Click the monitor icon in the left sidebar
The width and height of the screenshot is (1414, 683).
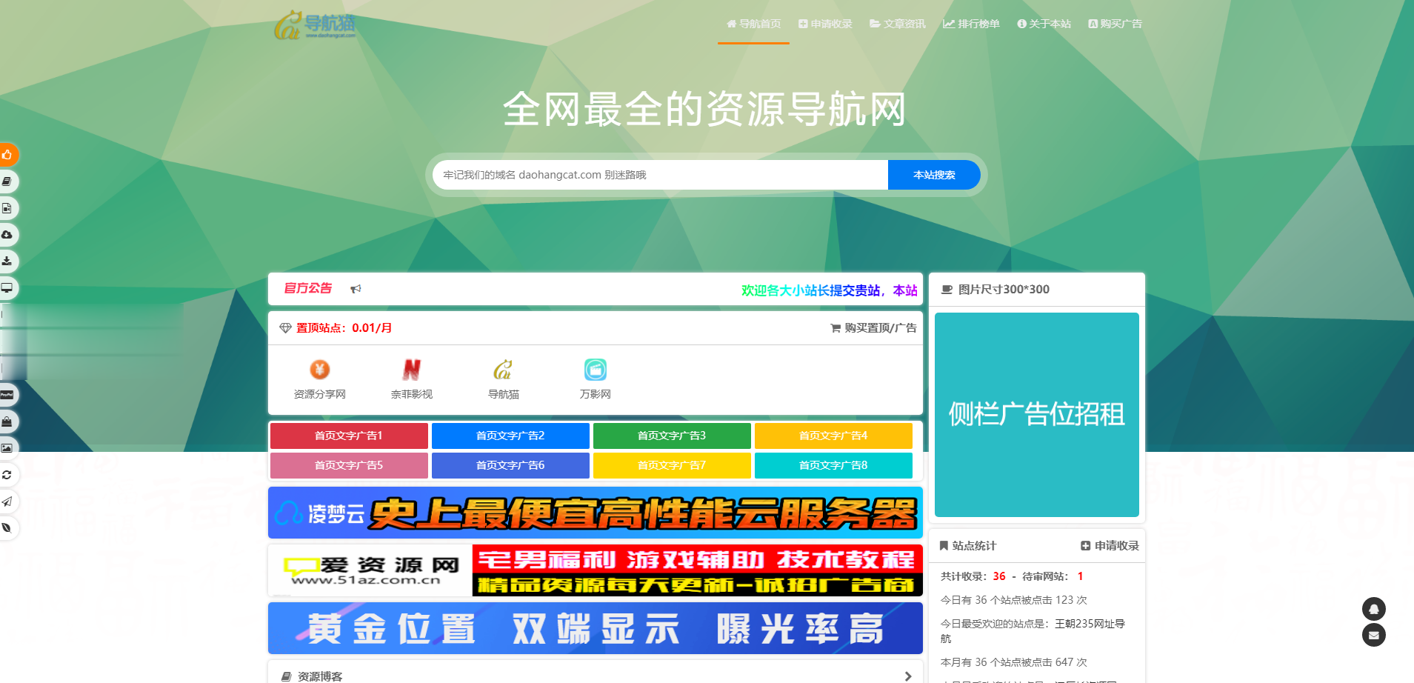tap(9, 288)
